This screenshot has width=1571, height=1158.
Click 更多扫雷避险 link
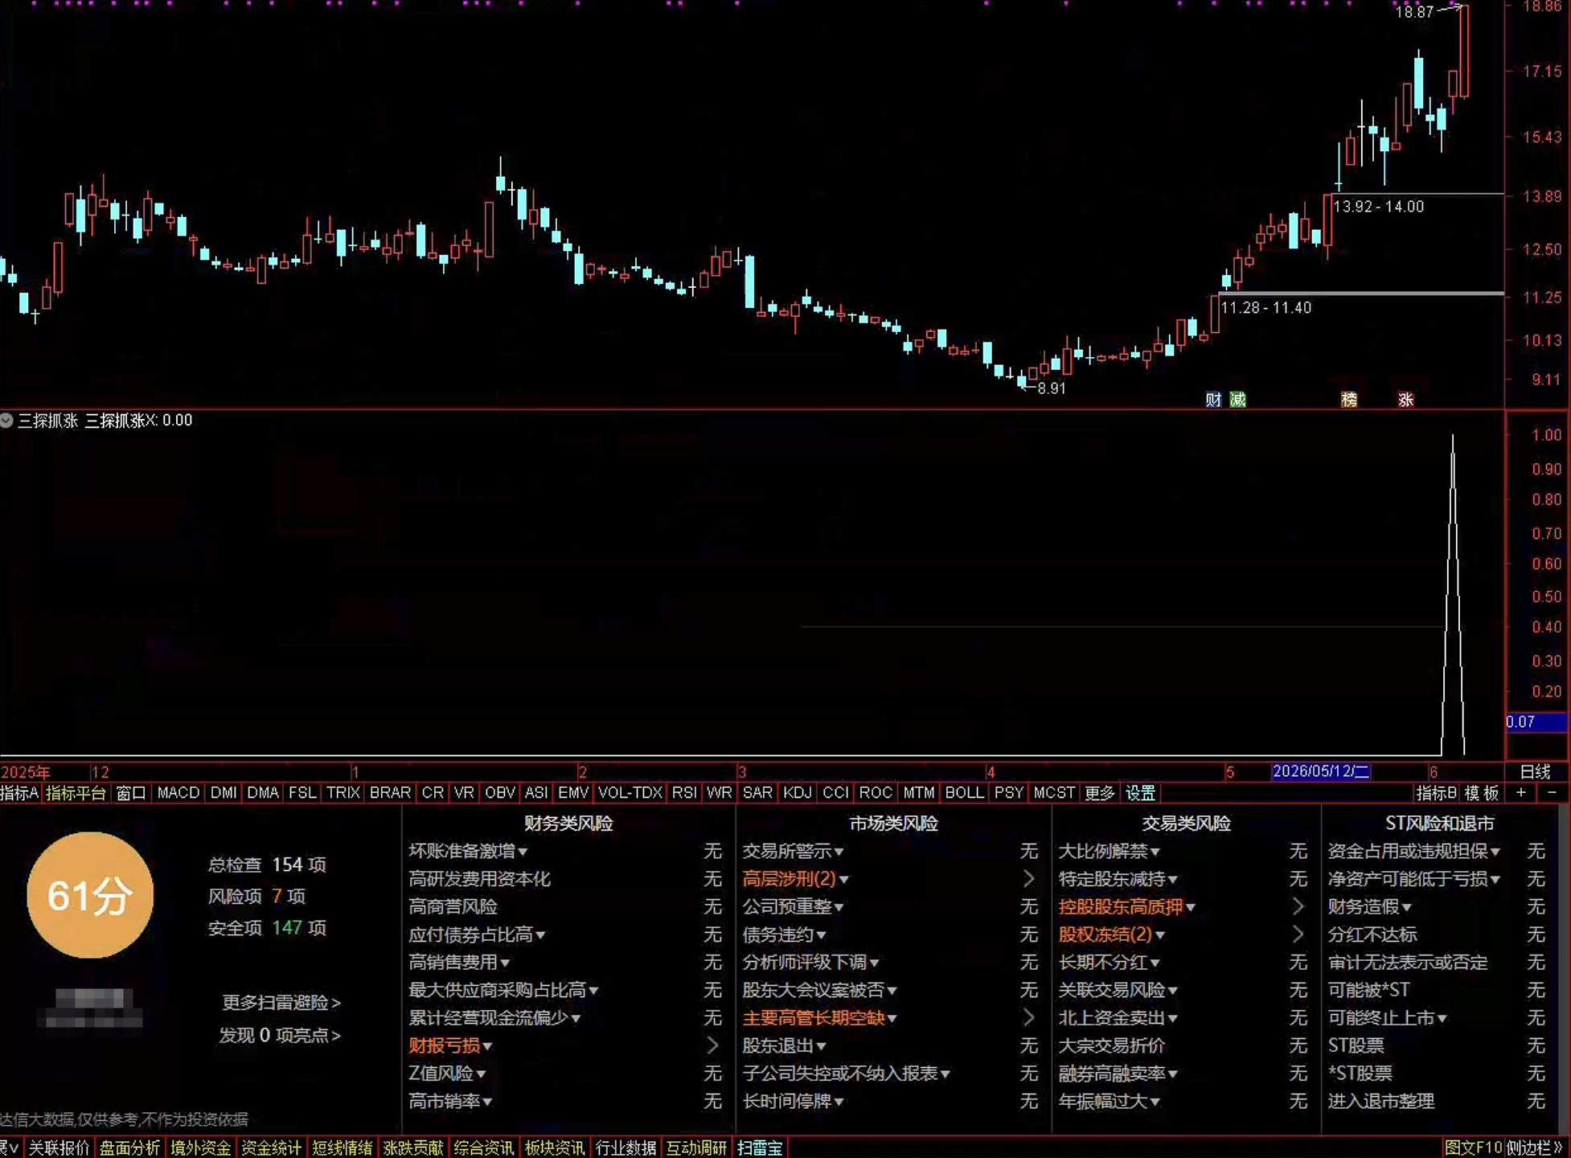coord(281,1003)
